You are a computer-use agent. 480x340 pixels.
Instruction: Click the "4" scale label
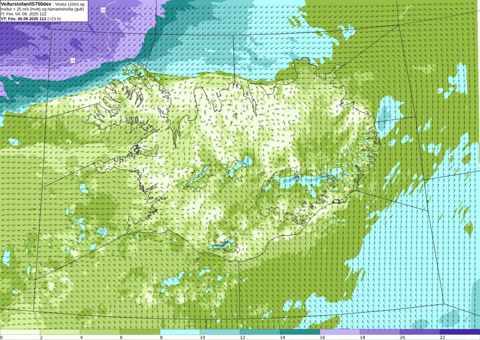click(x=81, y=337)
